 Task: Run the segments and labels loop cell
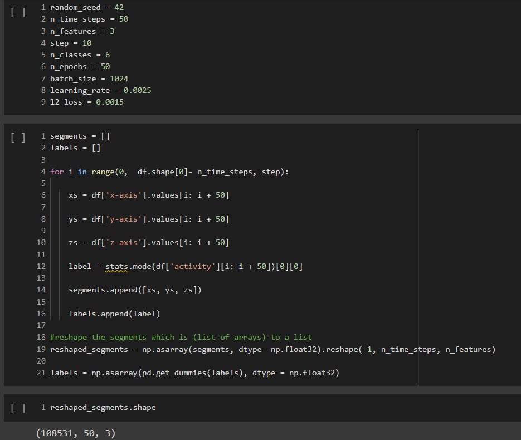coord(18,138)
